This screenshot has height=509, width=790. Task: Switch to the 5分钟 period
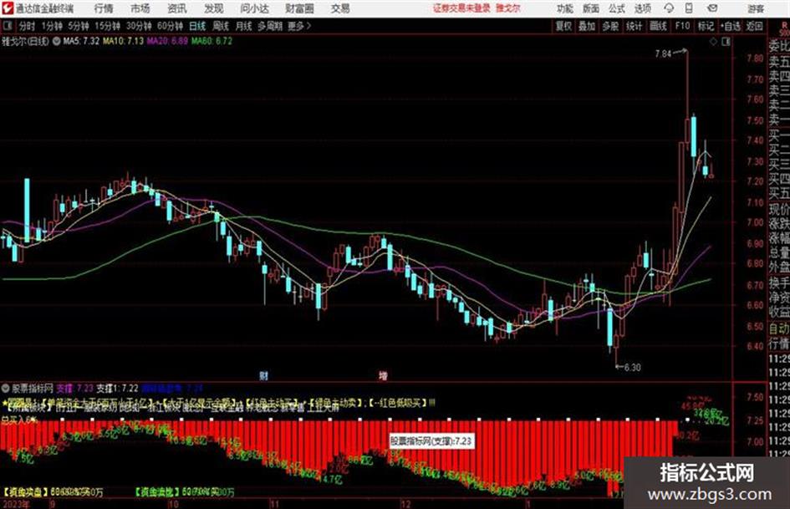click(x=78, y=26)
